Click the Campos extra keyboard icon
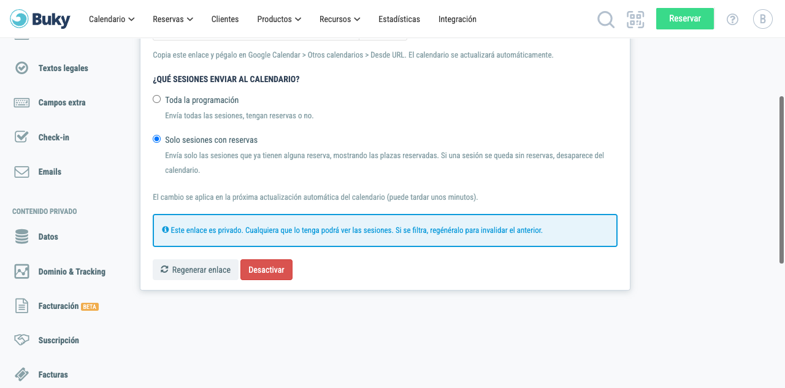785x388 pixels. pos(21,102)
